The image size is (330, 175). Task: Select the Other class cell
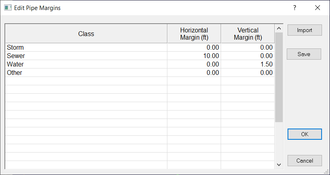coord(86,73)
